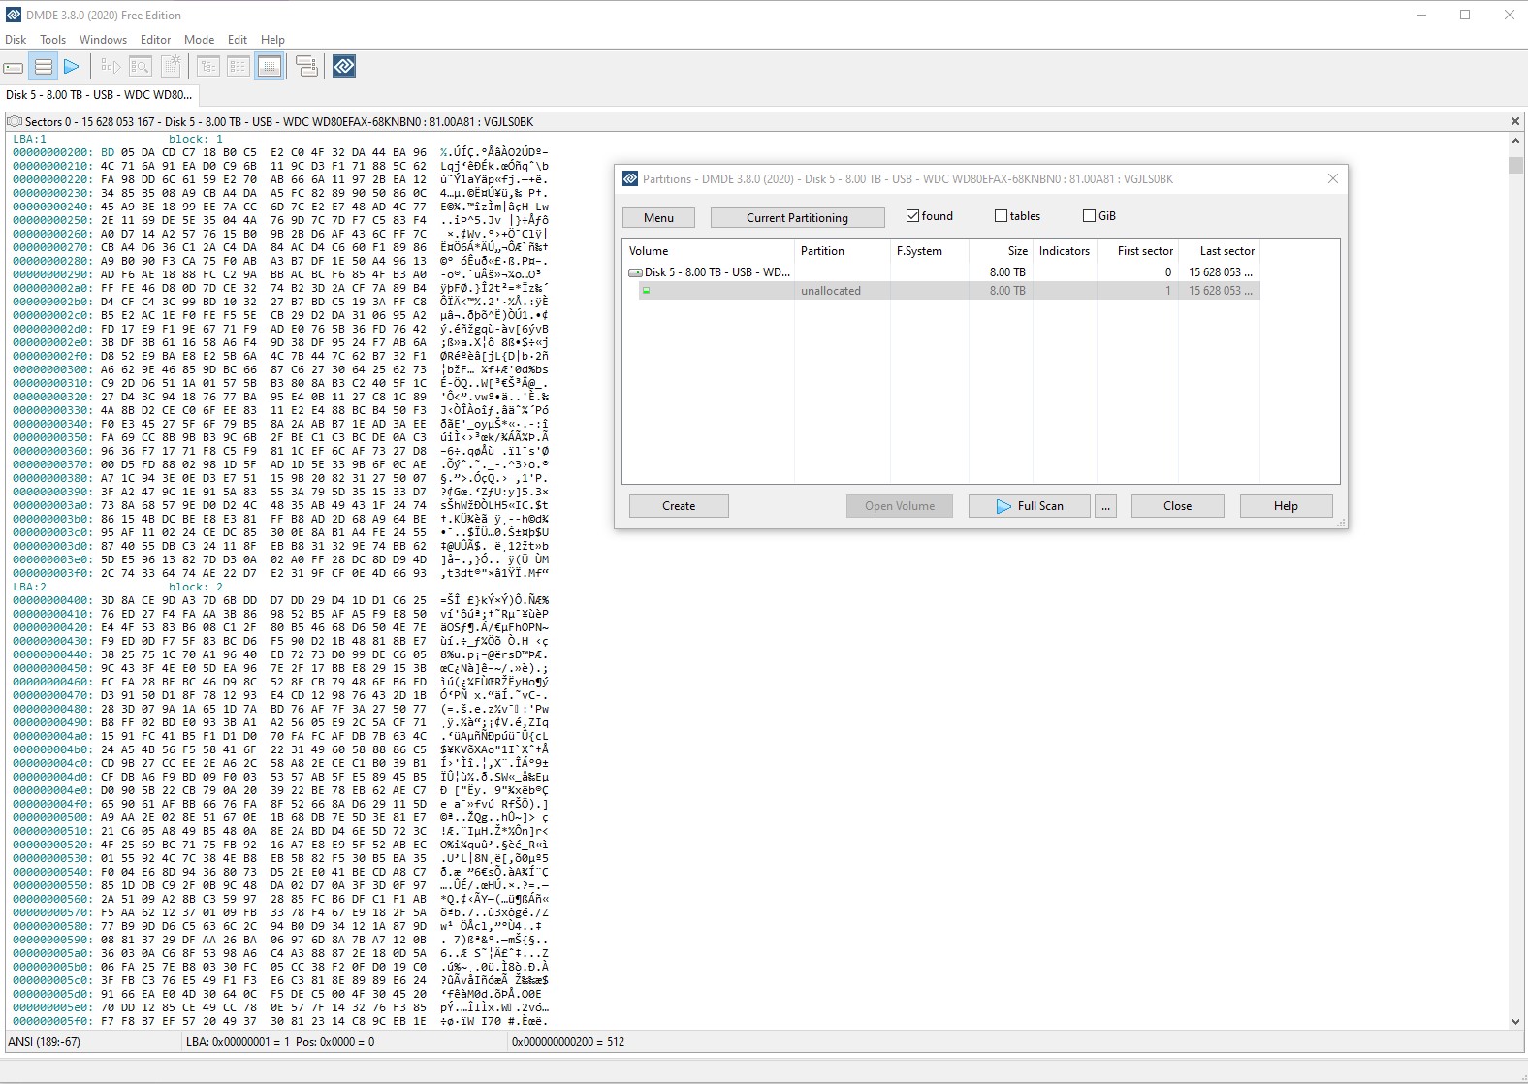Click the greyed sun-sparkle grid toolbar icon
1528x1084 pixels.
(x=171, y=67)
